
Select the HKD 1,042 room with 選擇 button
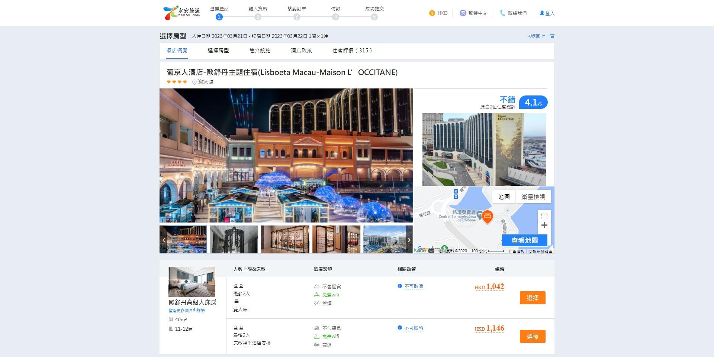click(533, 298)
